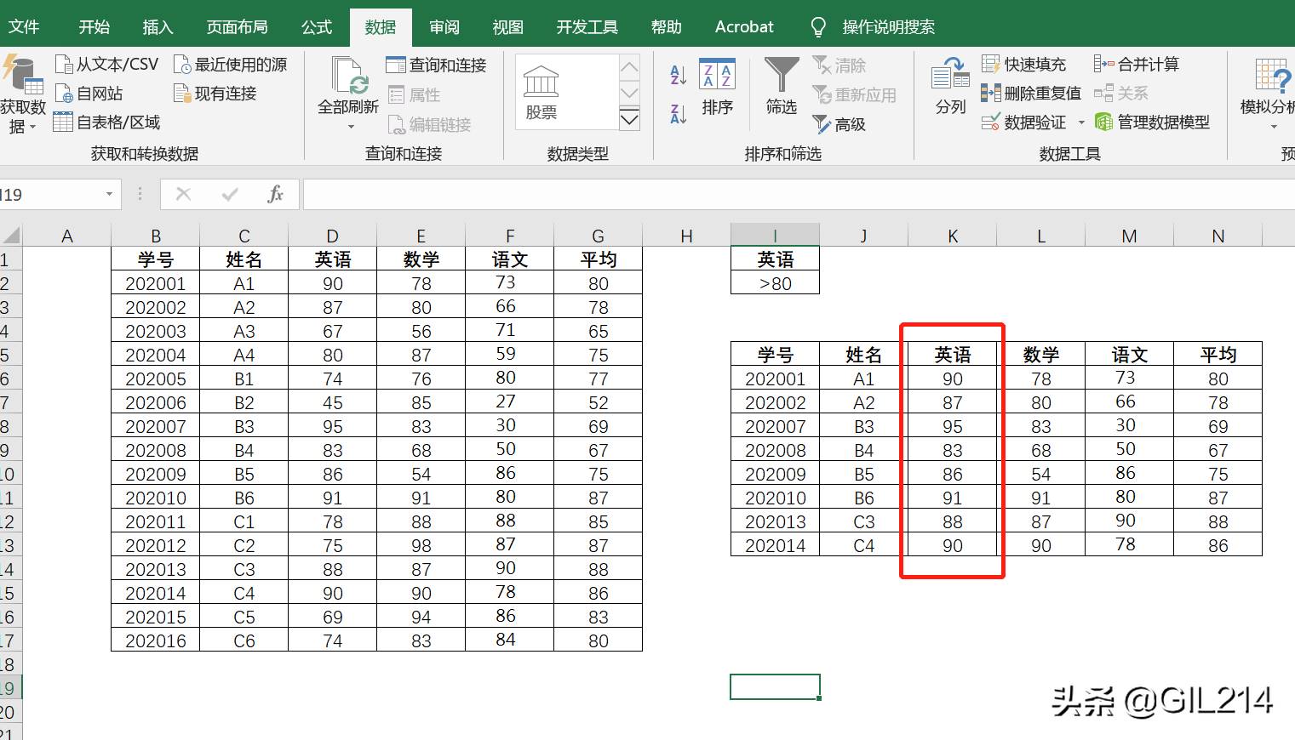Click Flash Fill (快速填充)
The image size is (1295, 740).
coord(1023,64)
